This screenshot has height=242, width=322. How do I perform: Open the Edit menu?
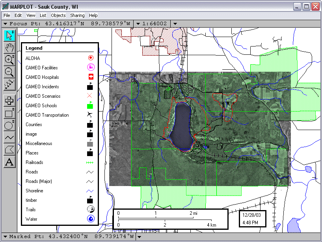tap(18, 15)
